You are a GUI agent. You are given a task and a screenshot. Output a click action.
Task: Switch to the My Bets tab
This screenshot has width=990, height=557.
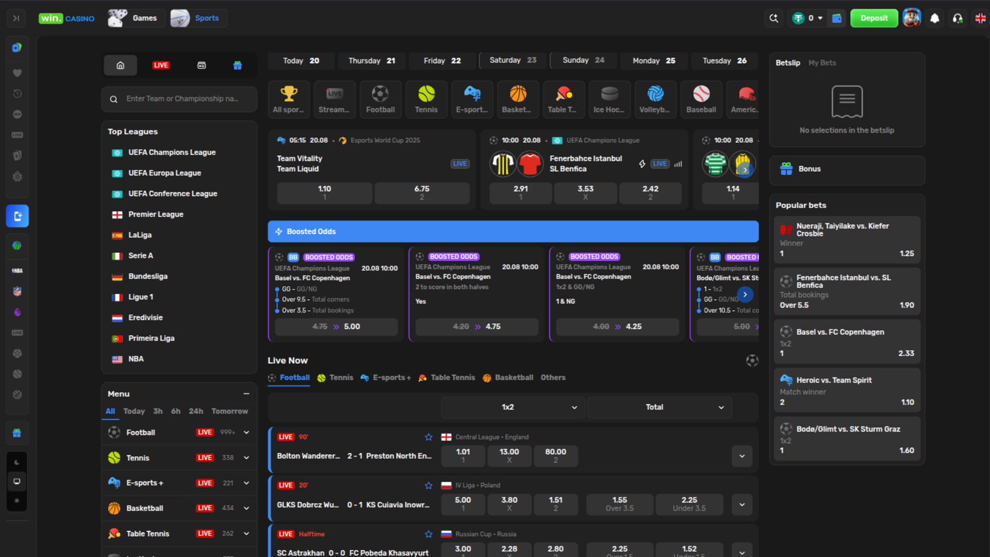tap(822, 62)
